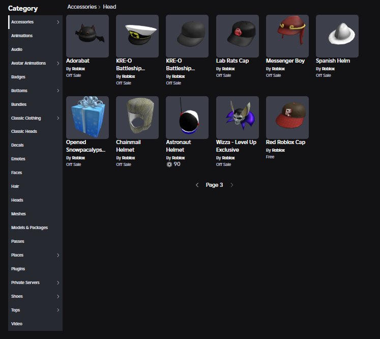Expand the Tops category chevron
The height and width of the screenshot is (339, 380).
click(58, 310)
